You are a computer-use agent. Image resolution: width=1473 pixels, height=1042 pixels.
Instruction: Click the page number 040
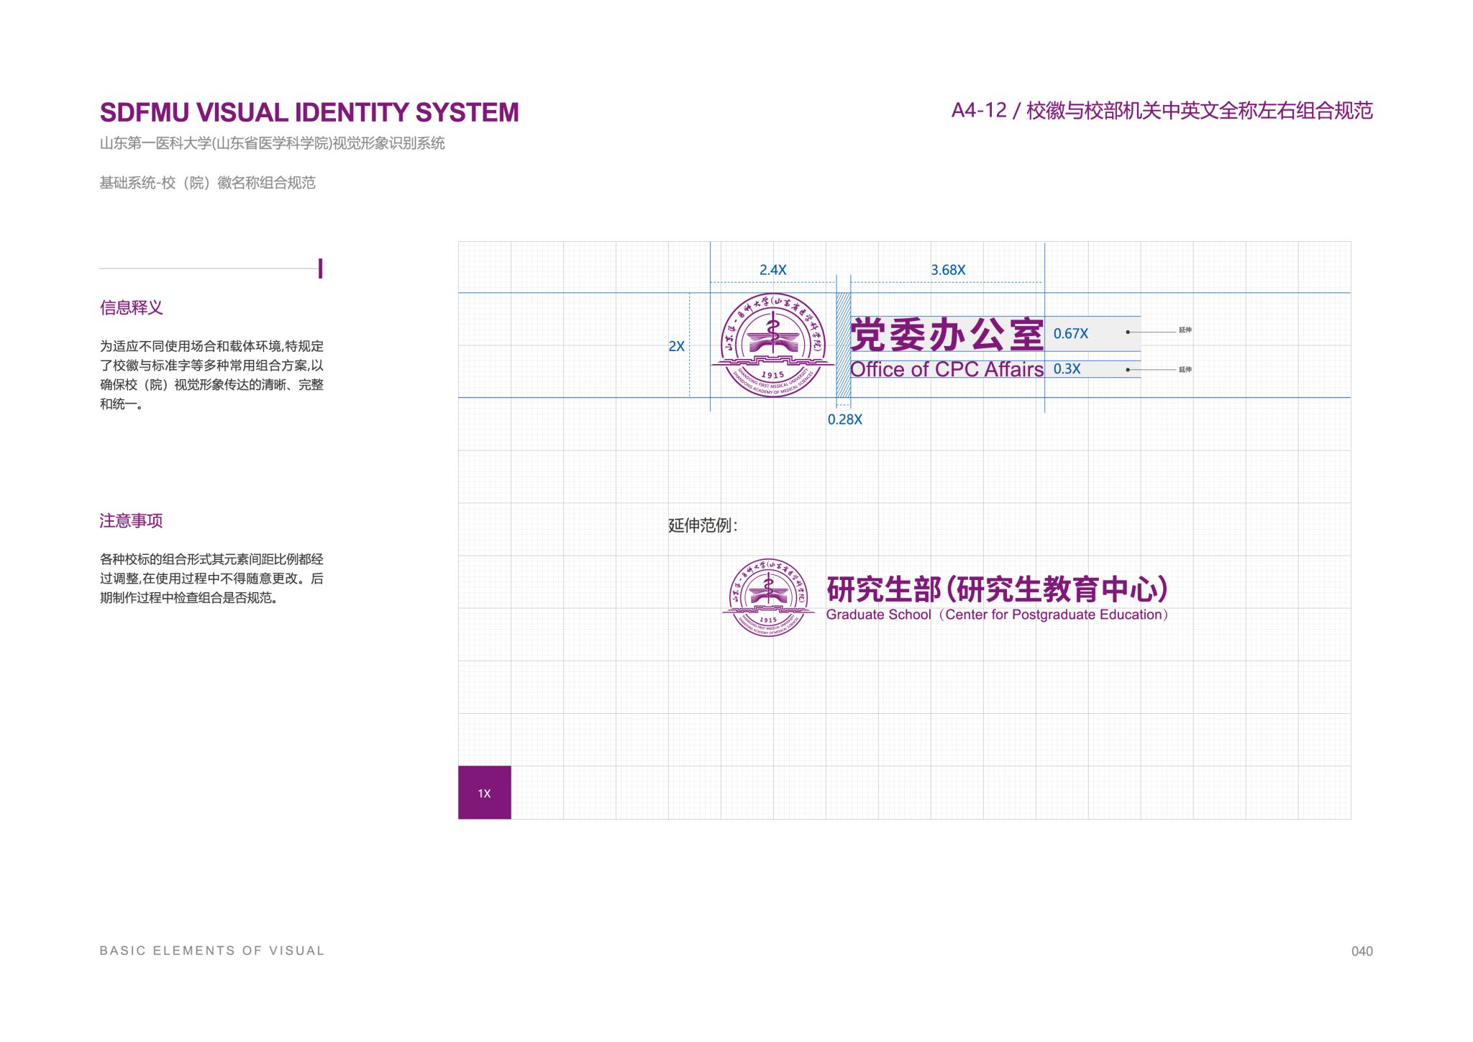click(x=1362, y=951)
